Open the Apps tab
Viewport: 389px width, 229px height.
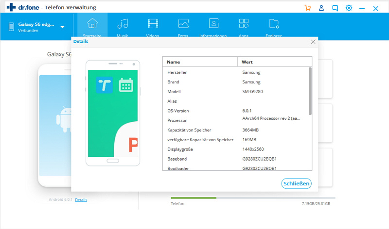click(244, 27)
